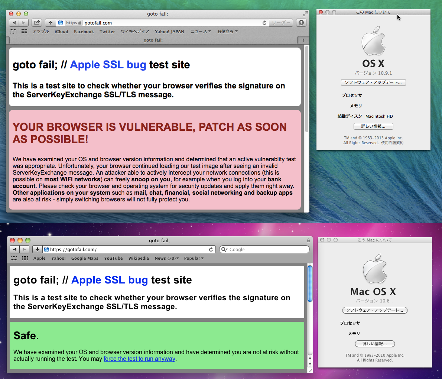The width and height of the screenshot is (442, 379).
Task: Add bookmark plus button in bottom Safari
Action: tap(37, 249)
